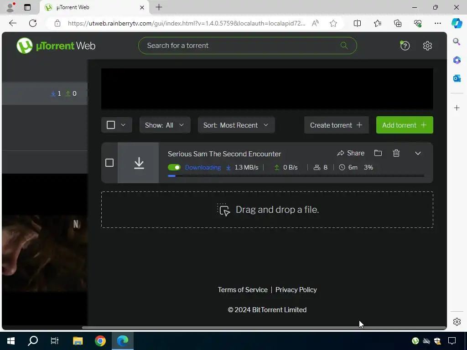Screen dimensions: 467x350
Task: Open the Collections icon
Action: pyautogui.click(x=398, y=23)
